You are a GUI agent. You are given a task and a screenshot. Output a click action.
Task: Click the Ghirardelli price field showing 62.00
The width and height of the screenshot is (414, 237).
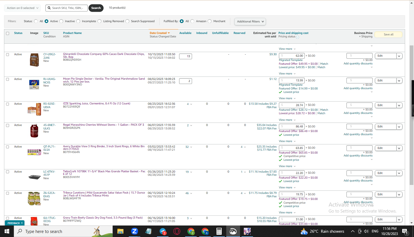click(292, 56)
